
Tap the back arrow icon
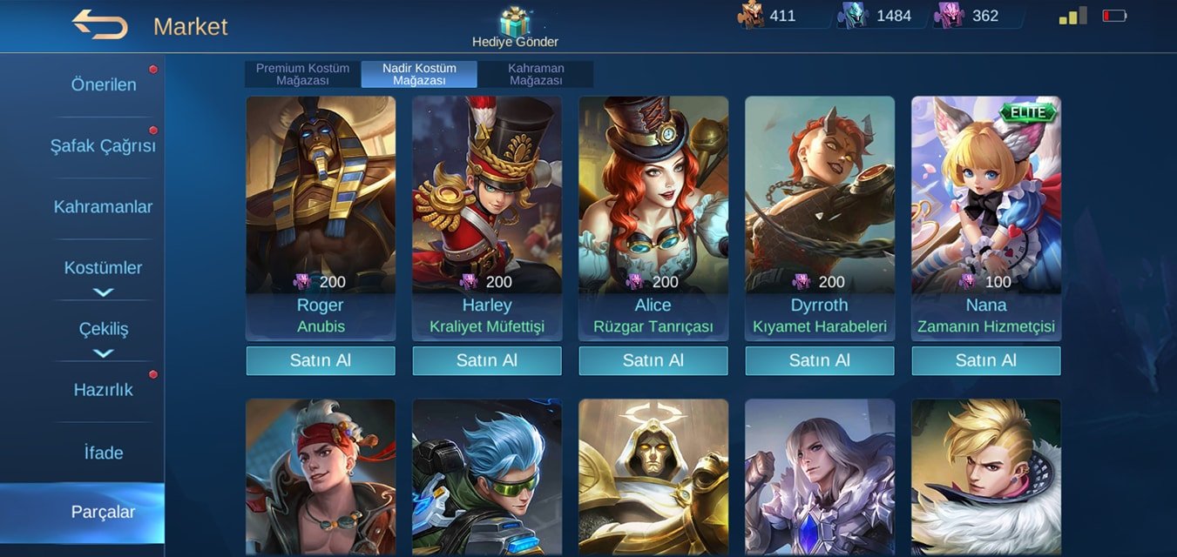click(99, 24)
